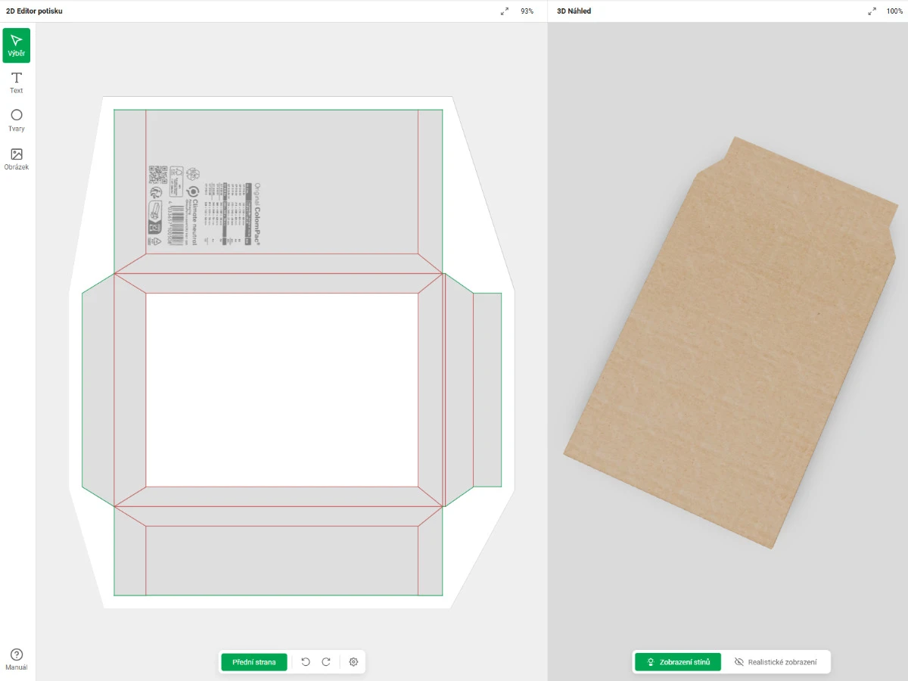Screen dimensions: 908x681
Task: Click the Přední strana button
Action: (x=254, y=662)
